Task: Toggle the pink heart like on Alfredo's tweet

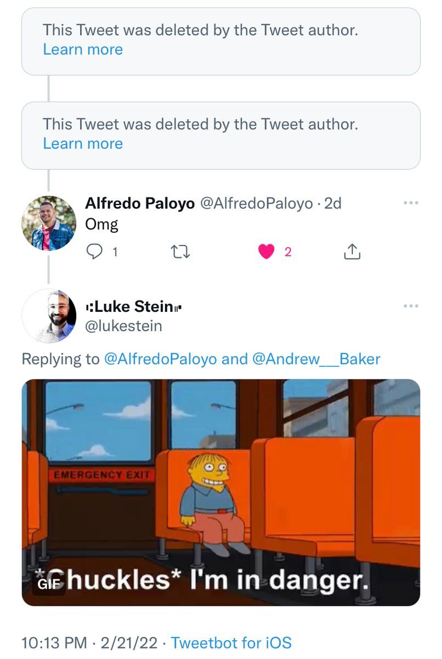Action: (x=266, y=252)
